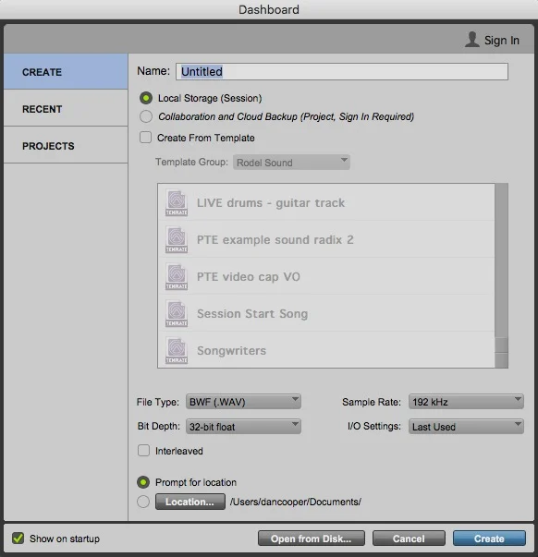This screenshot has width=538, height=557.
Task: Select the 'PTE video cap VO' template name
Action: coord(248,277)
